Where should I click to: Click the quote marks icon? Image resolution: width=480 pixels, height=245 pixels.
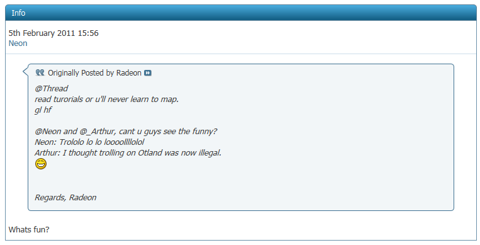coord(40,72)
